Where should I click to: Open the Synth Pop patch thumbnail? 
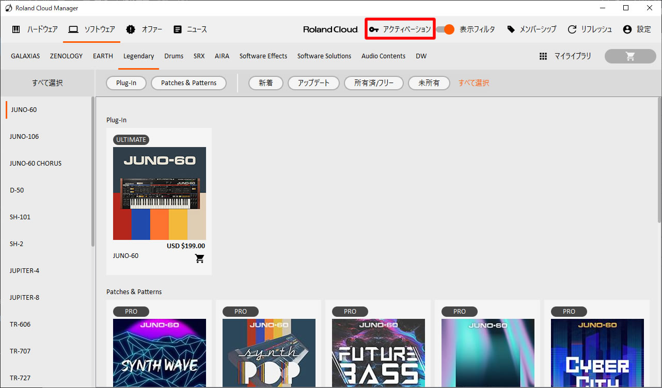pos(269,353)
